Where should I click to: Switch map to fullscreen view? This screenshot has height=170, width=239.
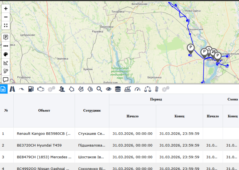[x=6, y=26]
